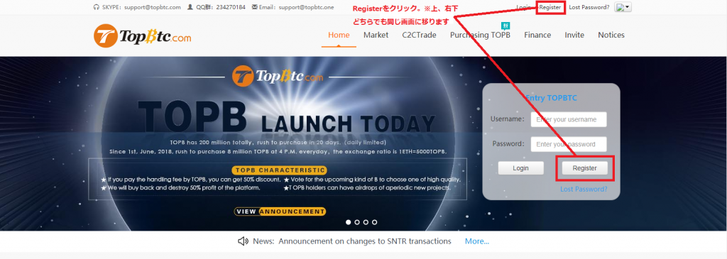This screenshot has height=259, width=727.
Task: Open Purchasing TOPB page
Action: pyautogui.click(x=480, y=35)
